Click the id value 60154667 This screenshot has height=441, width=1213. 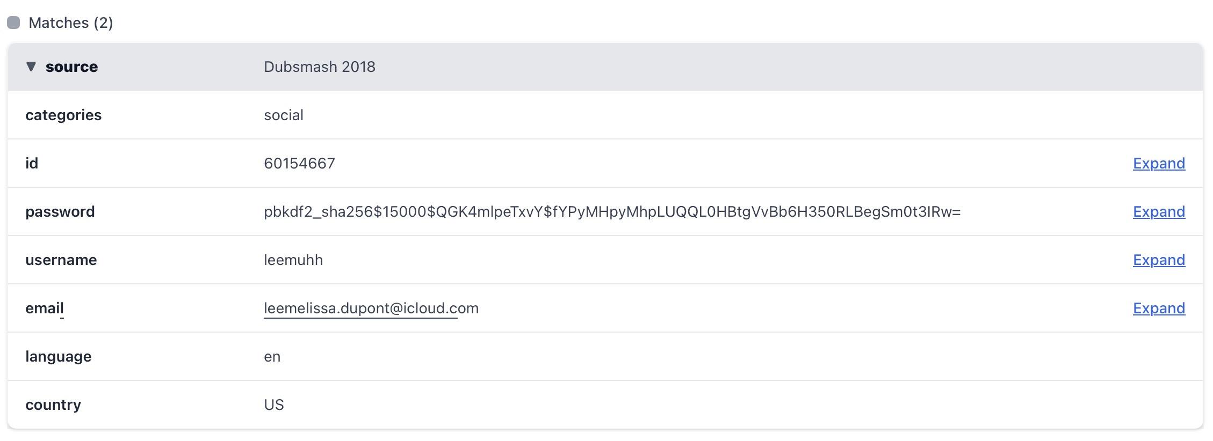(299, 163)
